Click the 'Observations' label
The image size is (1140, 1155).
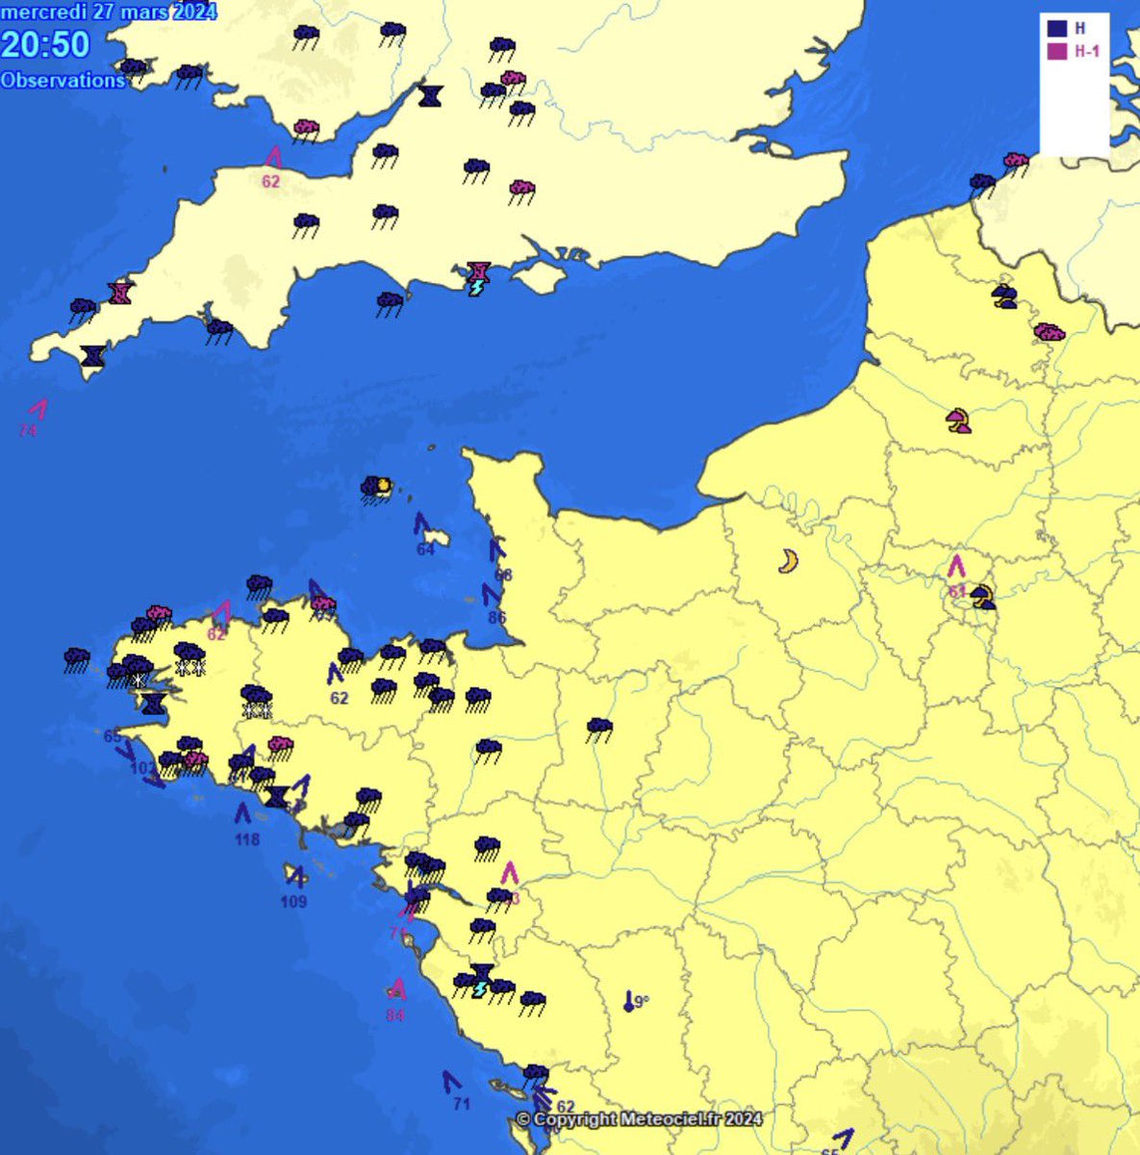[x=63, y=81]
